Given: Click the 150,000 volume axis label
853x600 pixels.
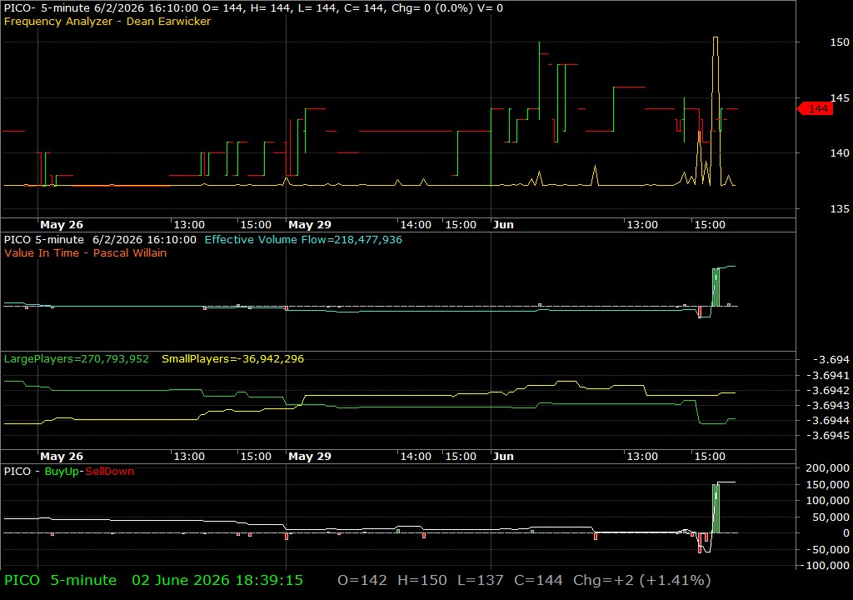Looking at the screenshot, I should (827, 484).
